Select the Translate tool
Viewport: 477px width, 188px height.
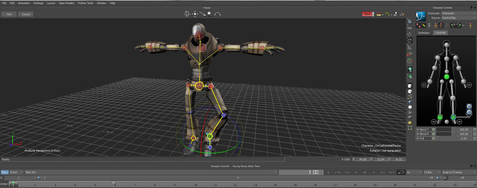point(410,34)
